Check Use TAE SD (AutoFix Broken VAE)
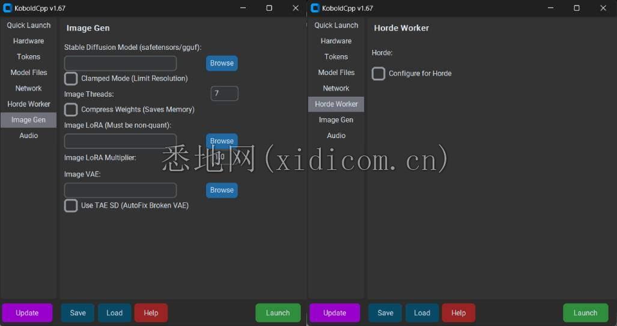This screenshot has width=617, height=326. click(x=71, y=206)
